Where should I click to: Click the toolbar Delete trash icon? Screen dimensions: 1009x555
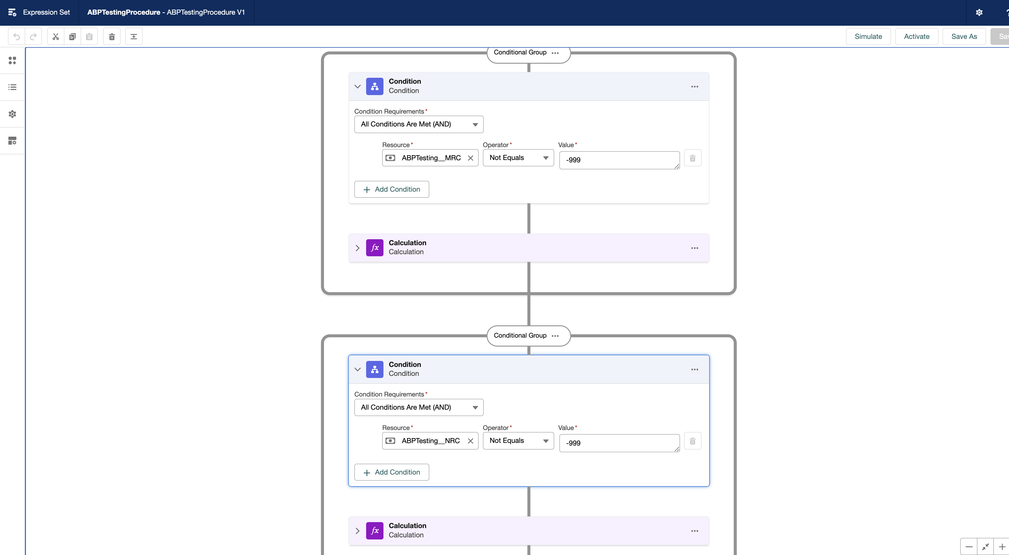[x=112, y=36]
